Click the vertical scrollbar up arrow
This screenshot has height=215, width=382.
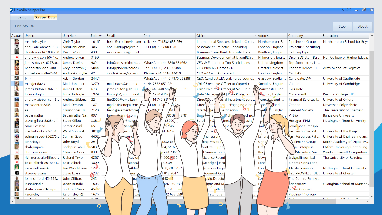[x=372, y=35]
